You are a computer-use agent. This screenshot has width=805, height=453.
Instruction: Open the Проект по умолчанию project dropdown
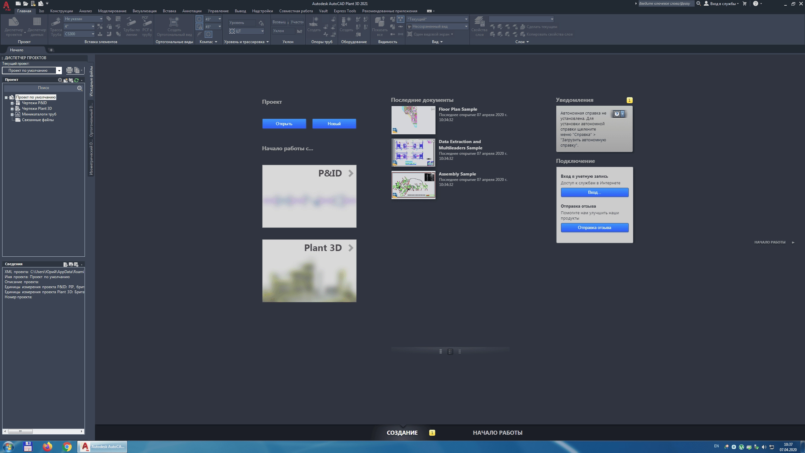tap(32, 70)
